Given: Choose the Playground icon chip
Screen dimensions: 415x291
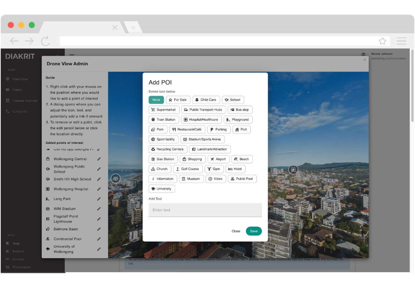Looking at the screenshot, I should [x=238, y=120].
